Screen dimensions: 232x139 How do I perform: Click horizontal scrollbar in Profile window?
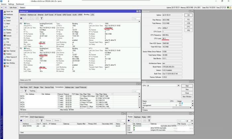(x=167, y=108)
